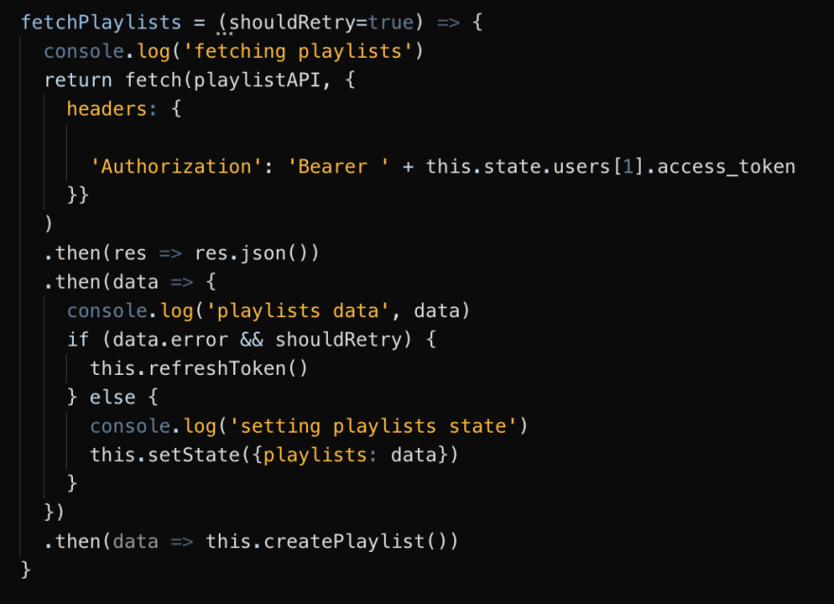Click shouldRetry inside the if condition
Viewport: 834px width, 604px height.
338,340
